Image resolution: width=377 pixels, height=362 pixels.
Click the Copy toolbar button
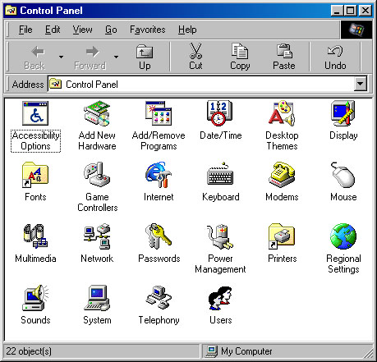pos(240,57)
